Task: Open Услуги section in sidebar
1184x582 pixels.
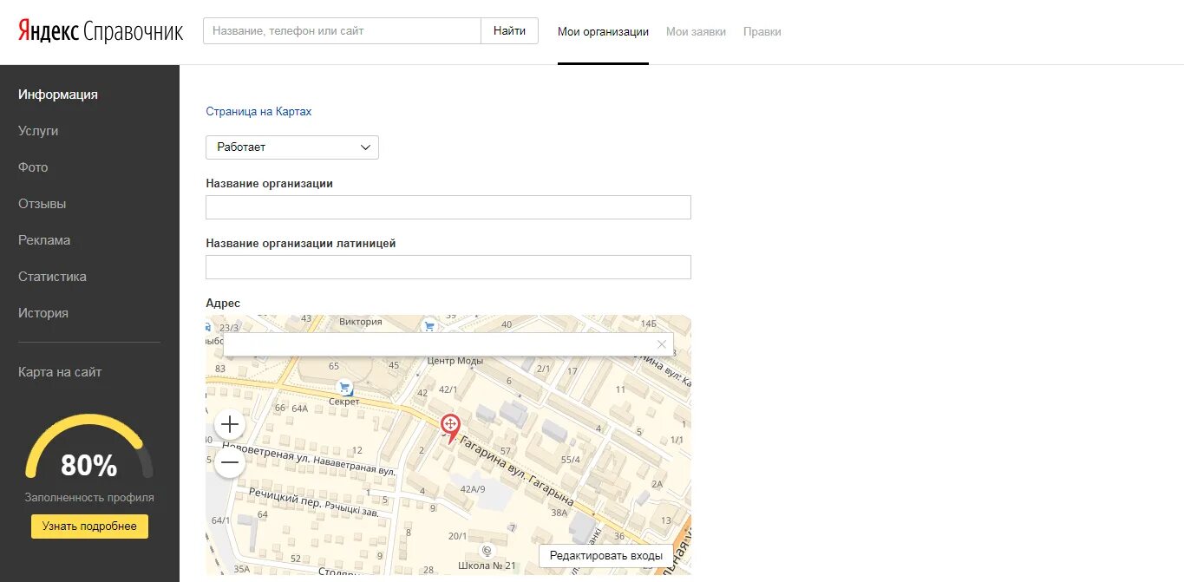Action: pyautogui.click(x=38, y=131)
